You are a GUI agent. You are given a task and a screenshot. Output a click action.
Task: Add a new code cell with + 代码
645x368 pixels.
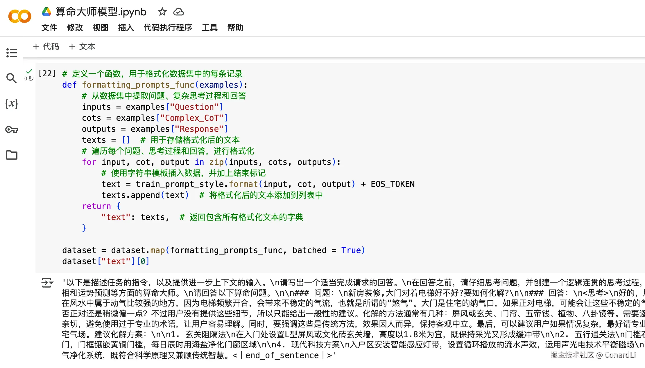46,46
